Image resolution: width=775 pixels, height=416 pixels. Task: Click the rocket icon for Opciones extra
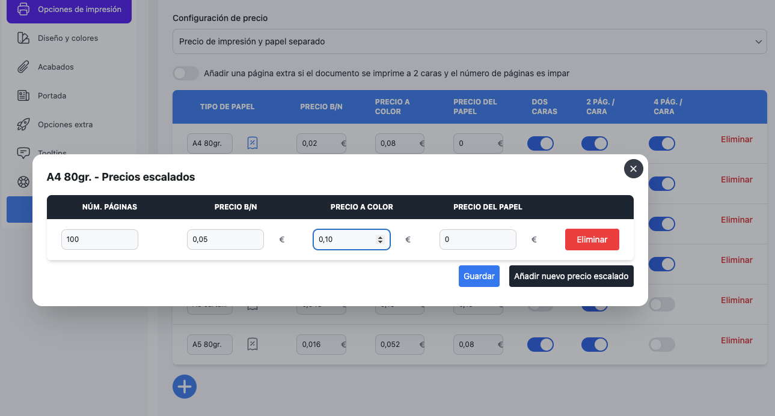[x=23, y=125]
